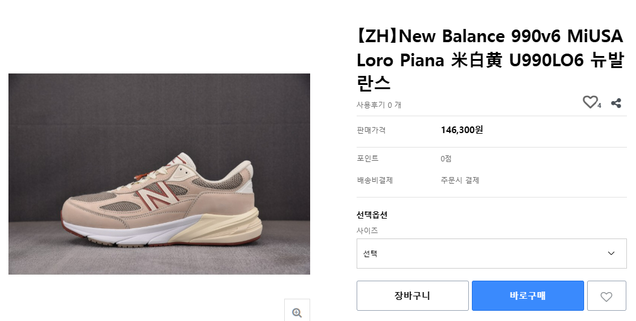Click the magnifier zoom icon below product image
636x321 pixels.
pyautogui.click(x=297, y=312)
